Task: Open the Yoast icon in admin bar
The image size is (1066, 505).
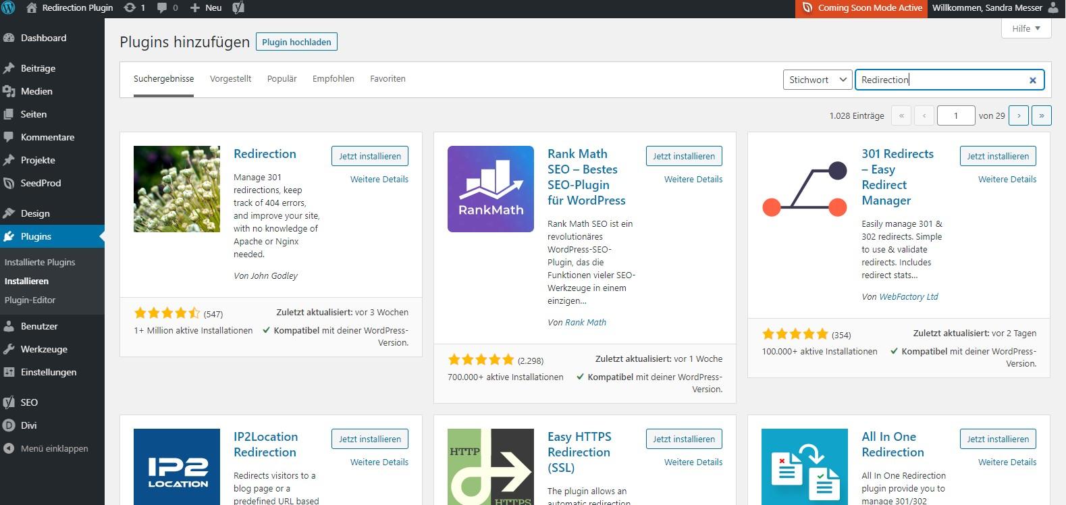Action: pyautogui.click(x=238, y=8)
